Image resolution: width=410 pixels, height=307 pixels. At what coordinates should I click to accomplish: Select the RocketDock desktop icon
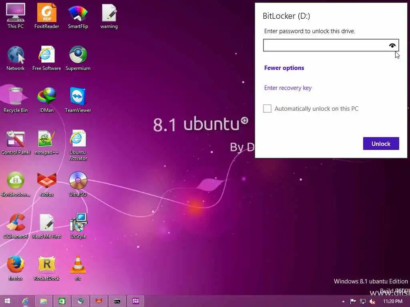pos(46,268)
